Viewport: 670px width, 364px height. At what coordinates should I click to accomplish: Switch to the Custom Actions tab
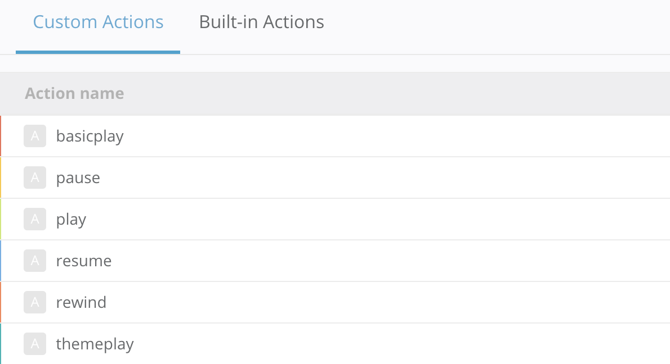tap(98, 22)
